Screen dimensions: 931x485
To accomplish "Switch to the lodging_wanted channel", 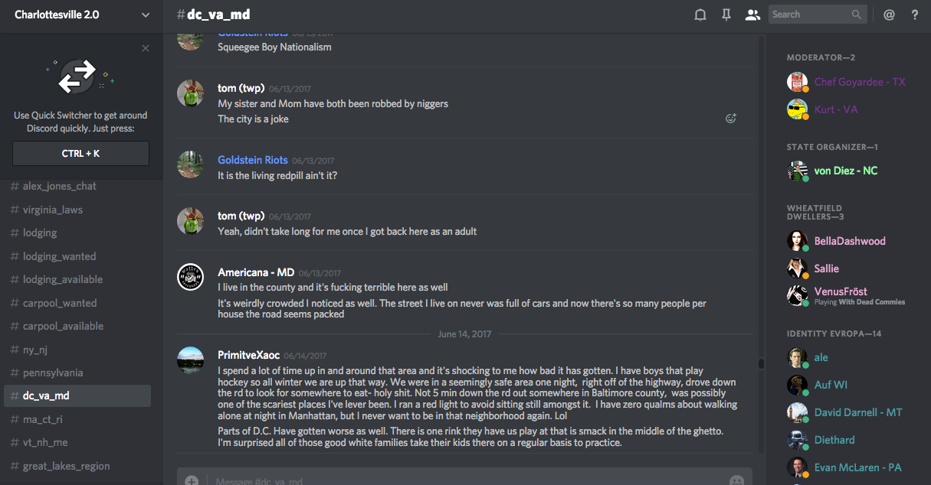I will 60,256.
